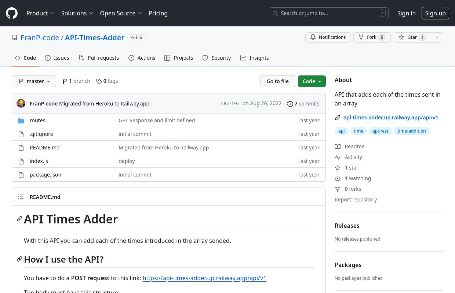Viewport: 455px width, 293px height.
Task: Go to the Pricing page
Action: [158, 13]
